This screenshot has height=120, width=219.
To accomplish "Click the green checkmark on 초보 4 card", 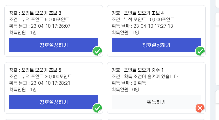I will coord(200,51).
